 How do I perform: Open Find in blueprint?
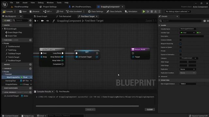tap(60, 12)
